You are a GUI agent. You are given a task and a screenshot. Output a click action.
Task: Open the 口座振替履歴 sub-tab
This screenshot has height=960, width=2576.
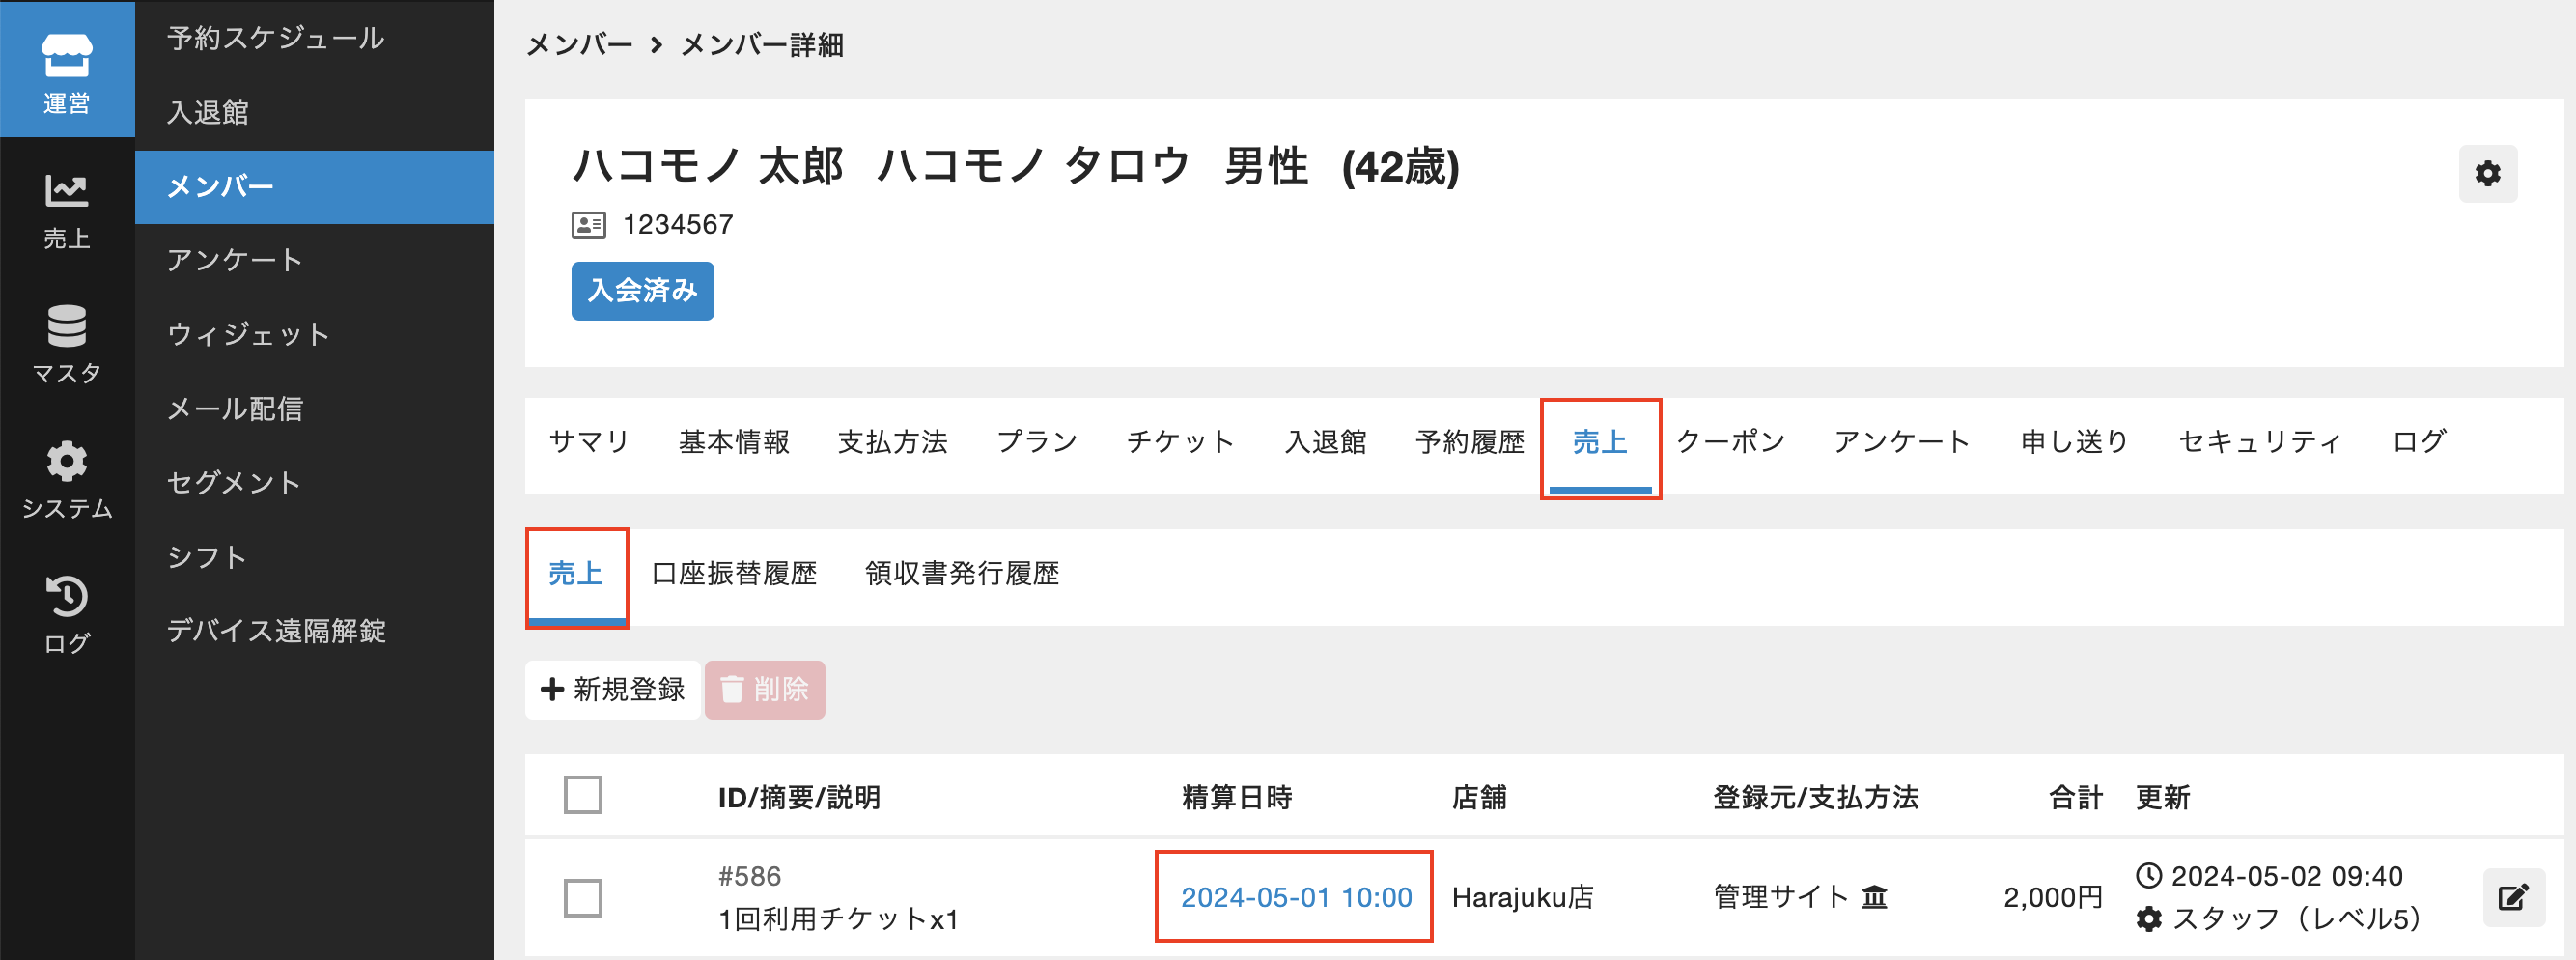point(734,574)
